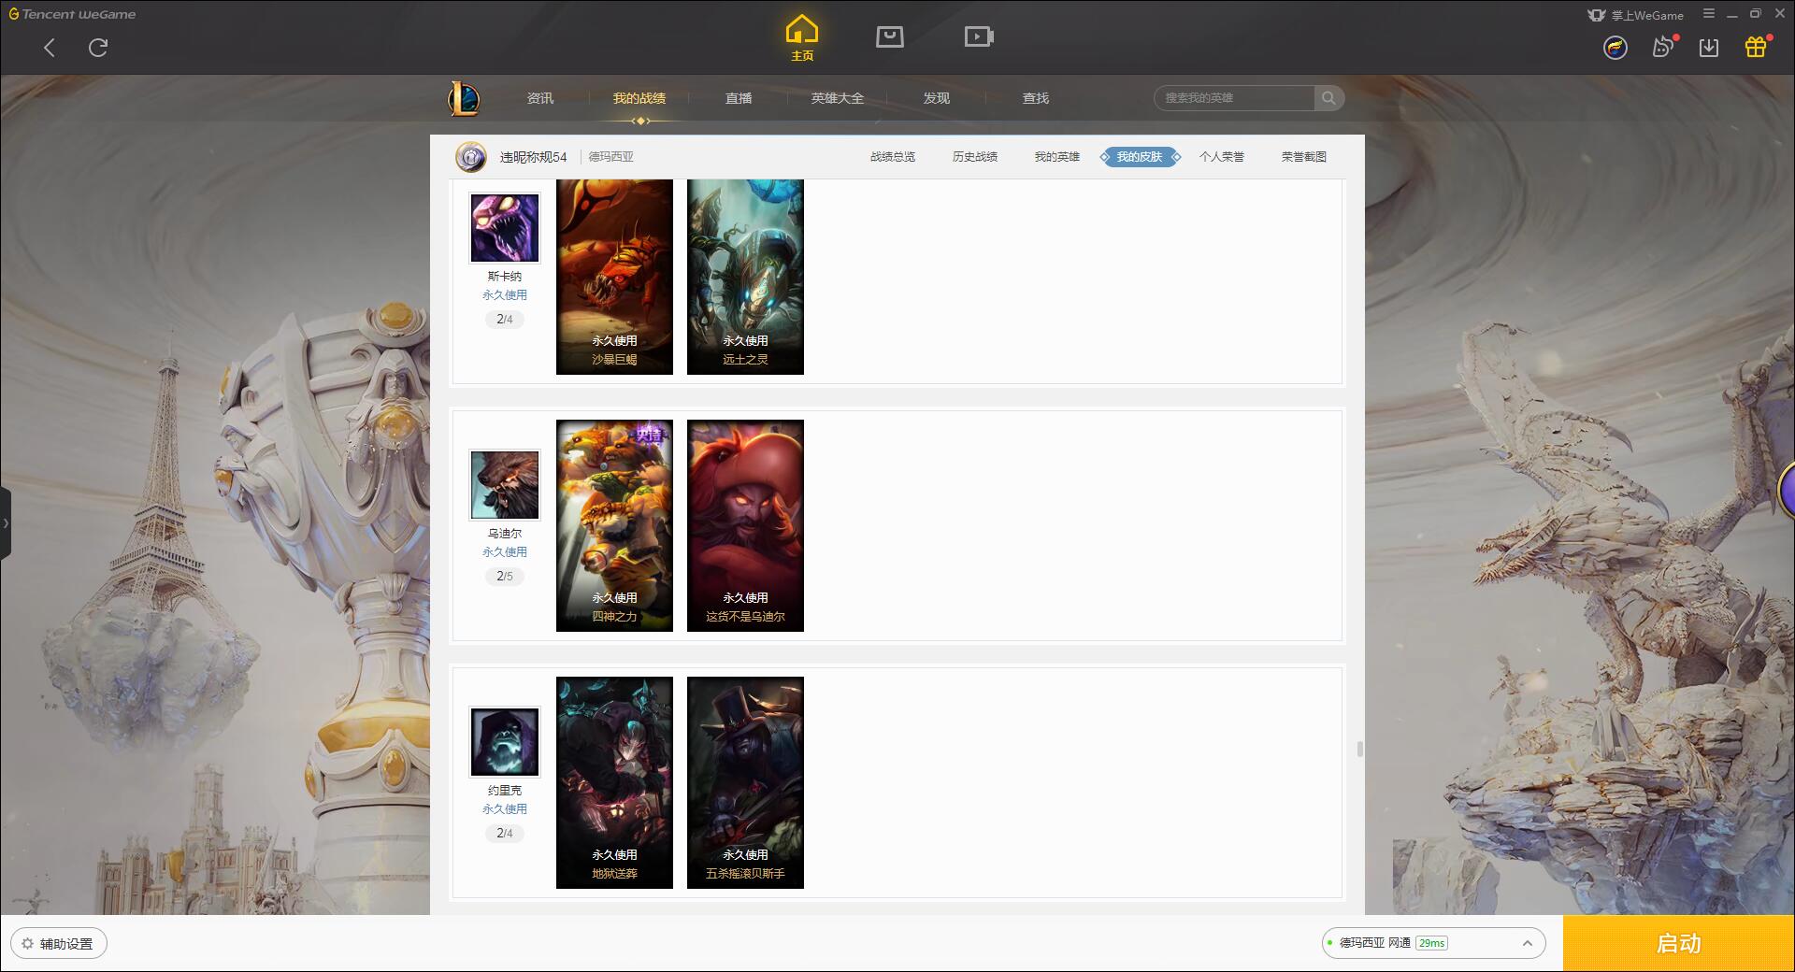Click the 沙暴巨蝎 skin card

pos(614,277)
